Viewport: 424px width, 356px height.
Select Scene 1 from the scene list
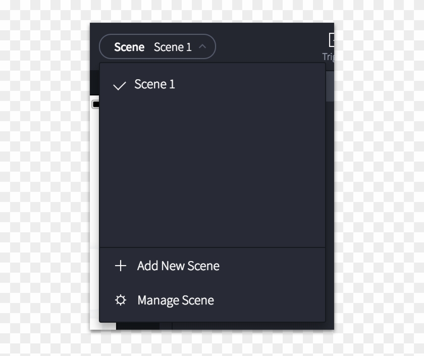click(x=154, y=84)
